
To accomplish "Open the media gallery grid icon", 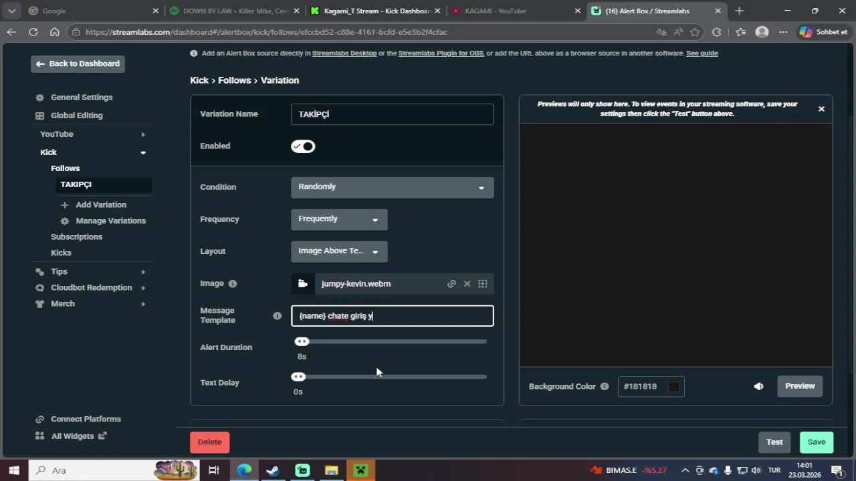I will 483,284.
